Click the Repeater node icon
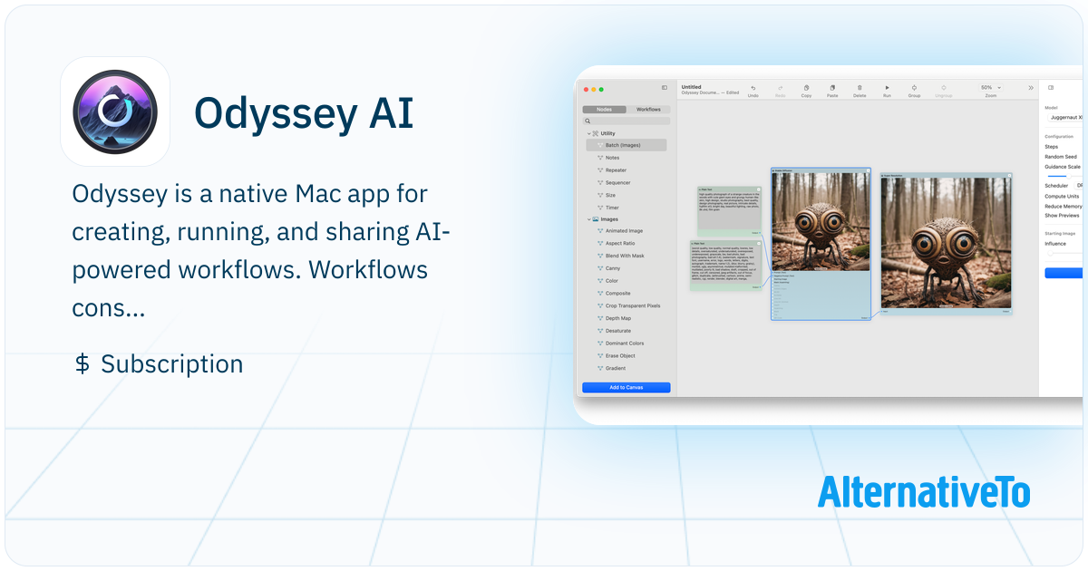 coord(600,170)
